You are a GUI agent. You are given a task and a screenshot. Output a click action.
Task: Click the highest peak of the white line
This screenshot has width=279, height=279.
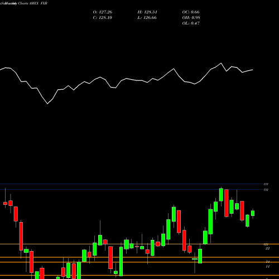(221, 63)
